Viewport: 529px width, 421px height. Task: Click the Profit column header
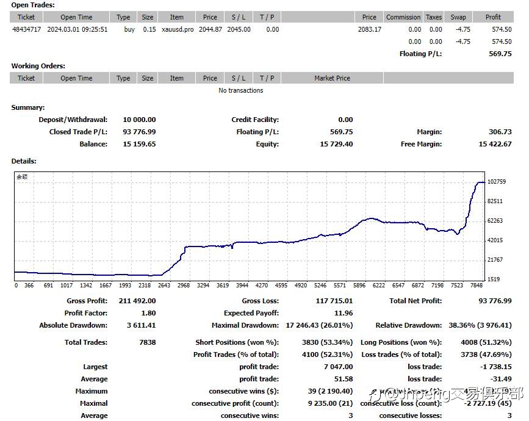(493, 17)
